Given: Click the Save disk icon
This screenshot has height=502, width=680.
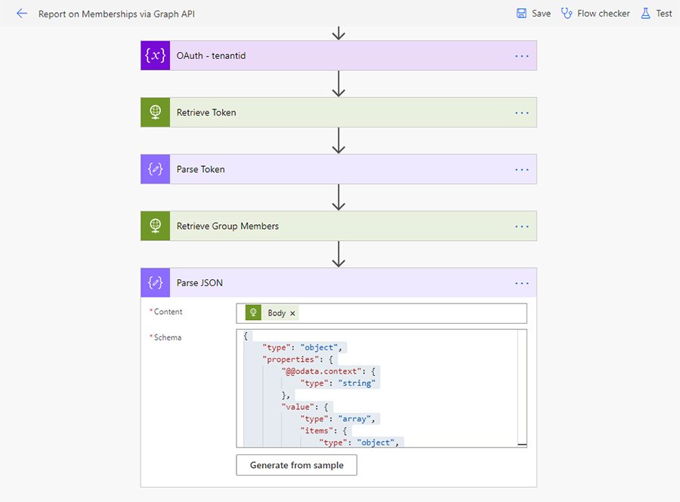Looking at the screenshot, I should tap(521, 14).
